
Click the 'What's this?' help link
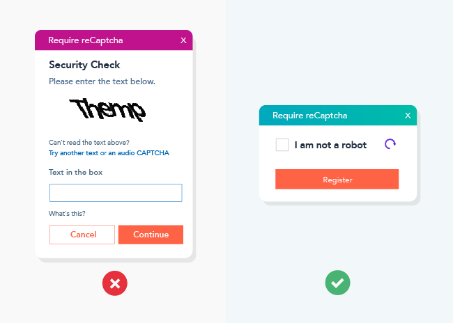67,214
